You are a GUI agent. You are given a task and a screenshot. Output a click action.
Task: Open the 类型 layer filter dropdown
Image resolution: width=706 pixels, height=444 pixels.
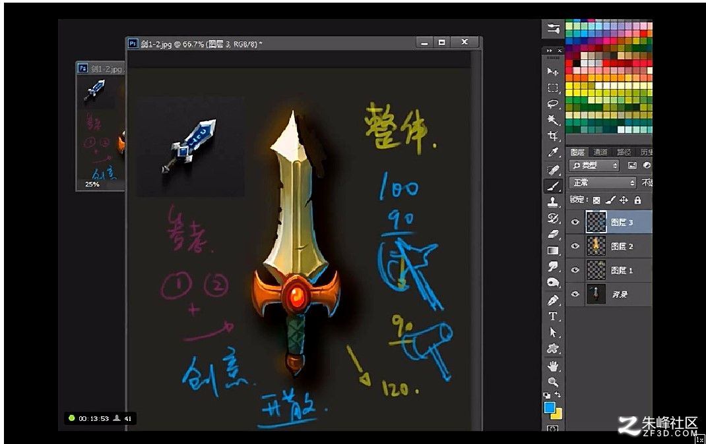pos(594,165)
